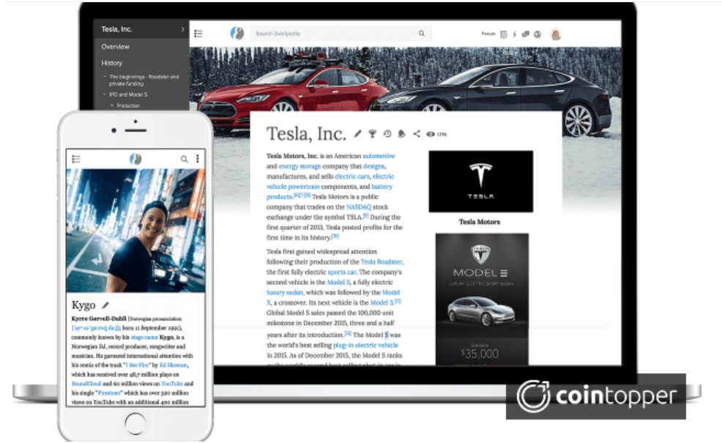The width and height of the screenshot is (722, 443).
Task: Select History in the sidebar navigation
Action: point(111,63)
